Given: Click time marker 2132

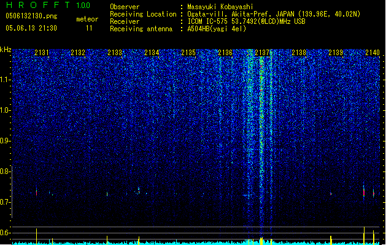Looking at the screenshot, I should (78, 52).
